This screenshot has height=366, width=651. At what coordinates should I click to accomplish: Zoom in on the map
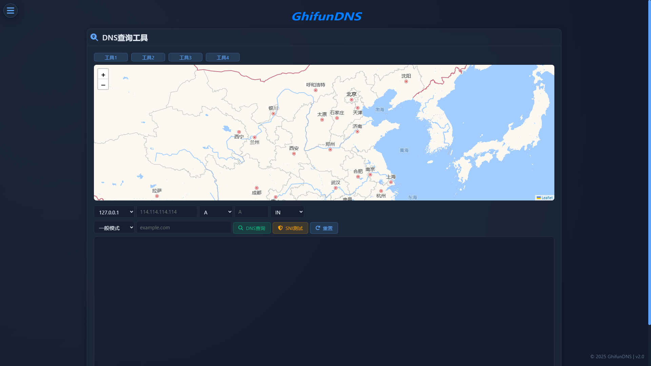coord(103,75)
